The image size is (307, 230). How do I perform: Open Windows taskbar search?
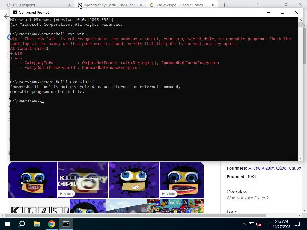22,224
